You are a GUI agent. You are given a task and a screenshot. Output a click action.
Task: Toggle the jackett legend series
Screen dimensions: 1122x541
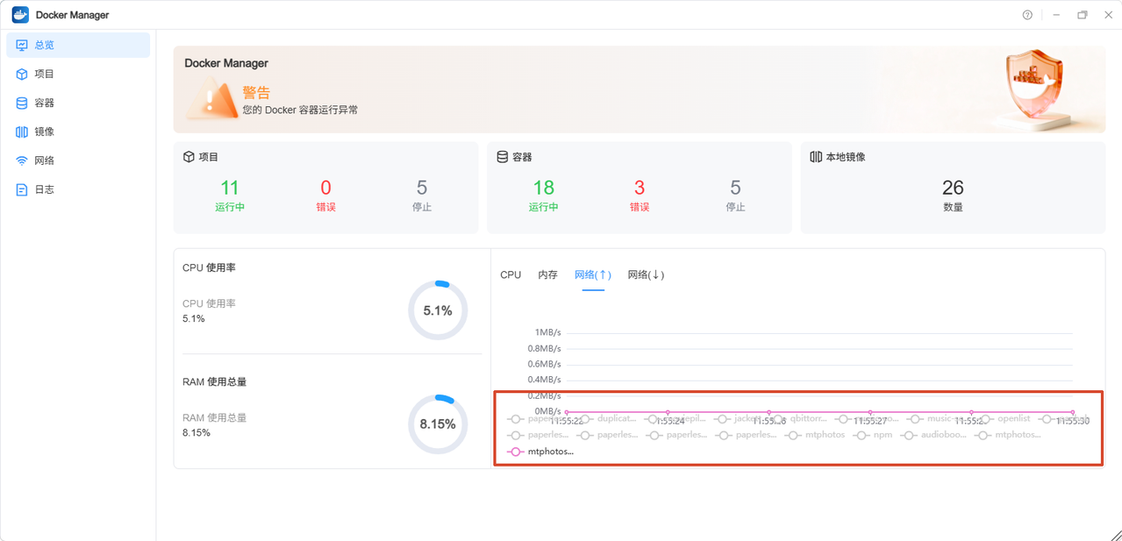pos(740,419)
